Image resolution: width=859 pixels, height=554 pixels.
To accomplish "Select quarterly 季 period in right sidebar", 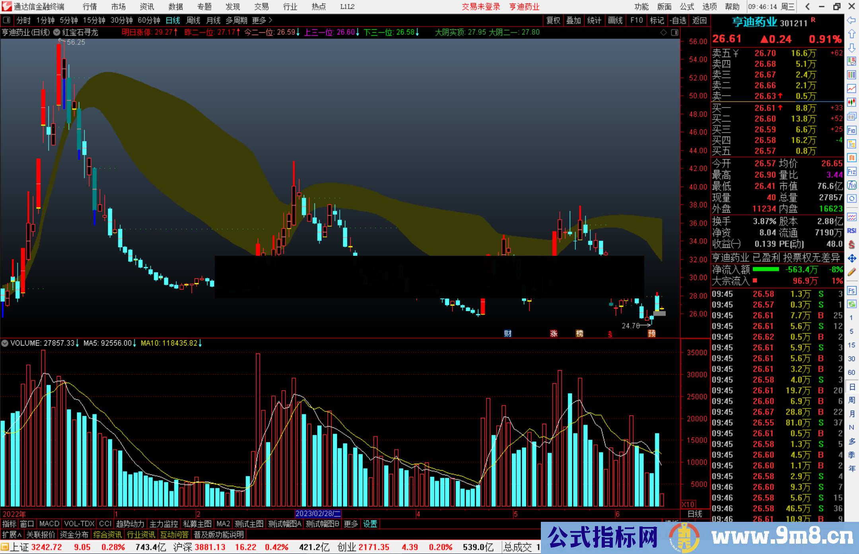I will (x=851, y=455).
